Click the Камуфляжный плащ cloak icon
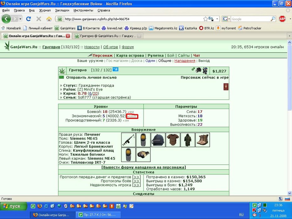 (x=188, y=140)
